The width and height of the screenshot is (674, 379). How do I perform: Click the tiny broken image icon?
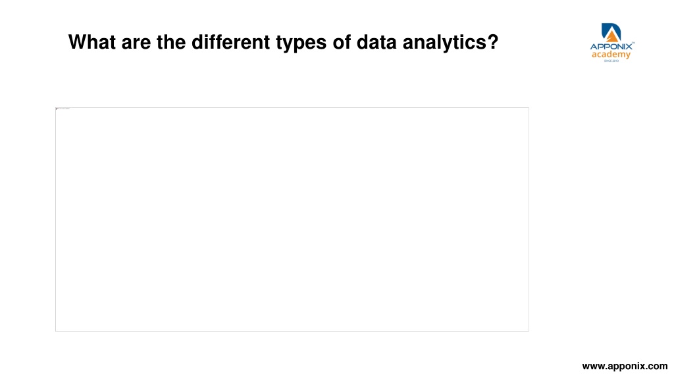(57, 109)
